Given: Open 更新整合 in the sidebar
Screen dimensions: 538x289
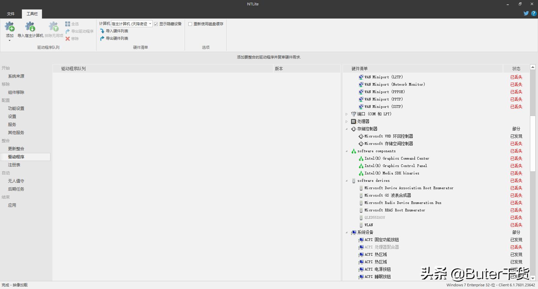Looking at the screenshot, I should click(x=16, y=149).
